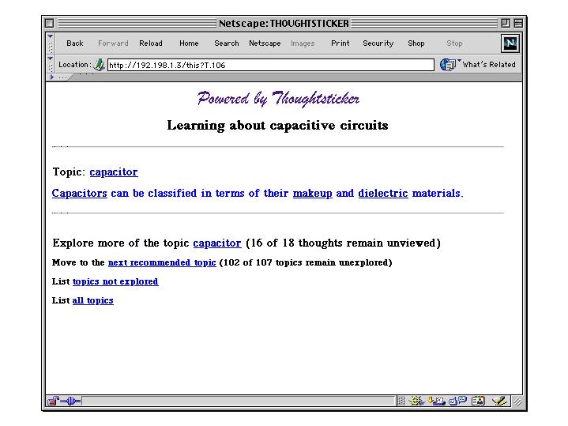Screen dimensions: 568x426
Task: Open the What's Related menu
Action: pos(477,65)
